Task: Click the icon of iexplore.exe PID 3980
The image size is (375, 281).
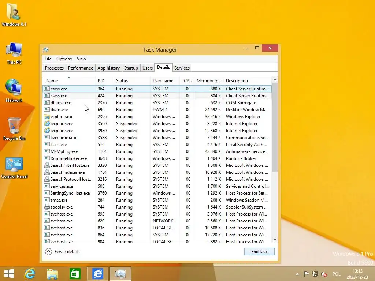Action: click(x=47, y=131)
